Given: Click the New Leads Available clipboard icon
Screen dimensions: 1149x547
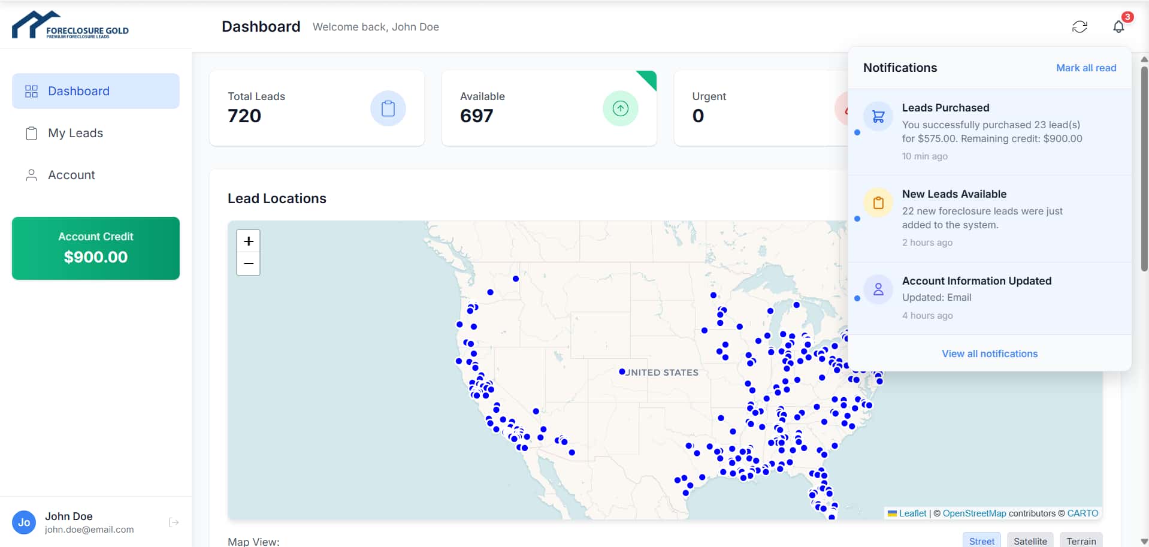Looking at the screenshot, I should [x=878, y=203].
